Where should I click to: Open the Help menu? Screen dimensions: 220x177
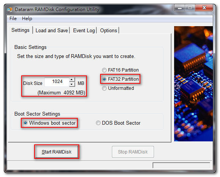(27, 19)
